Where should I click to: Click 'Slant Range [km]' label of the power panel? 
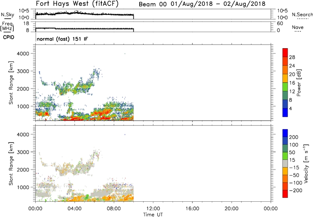[11, 83]
